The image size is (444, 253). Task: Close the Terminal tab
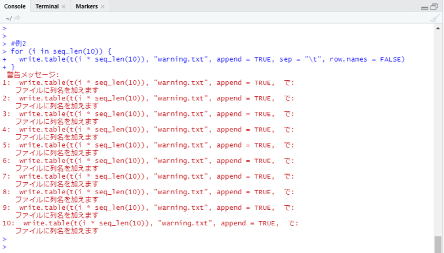64,6
